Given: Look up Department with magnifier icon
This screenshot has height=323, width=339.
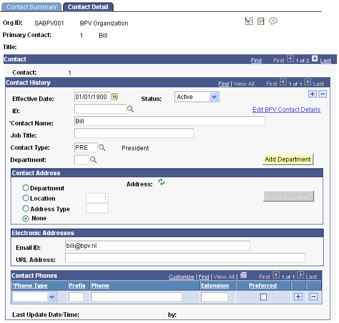Looking at the screenshot, I should (x=93, y=159).
